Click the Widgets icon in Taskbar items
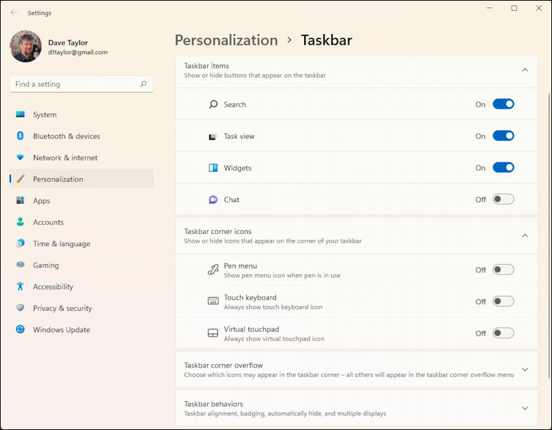This screenshot has width=552, height=430. point(213,168)
